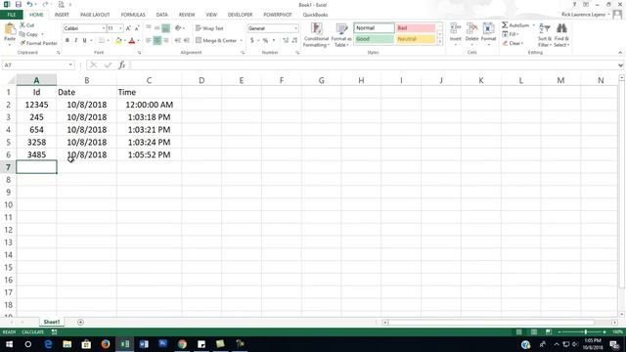Expand the Name Box dropdown
Image resolution: width=626 pixels, height=352 pixels.
70,66
